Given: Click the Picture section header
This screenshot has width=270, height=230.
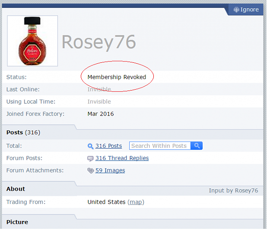Looking at the screenshot, I should (x=17, y=222).
